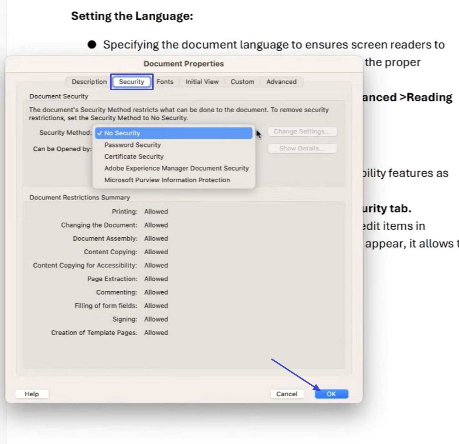Click the Changing the Document label
This screenshot has width=459, height=444.
coord(99,225)
